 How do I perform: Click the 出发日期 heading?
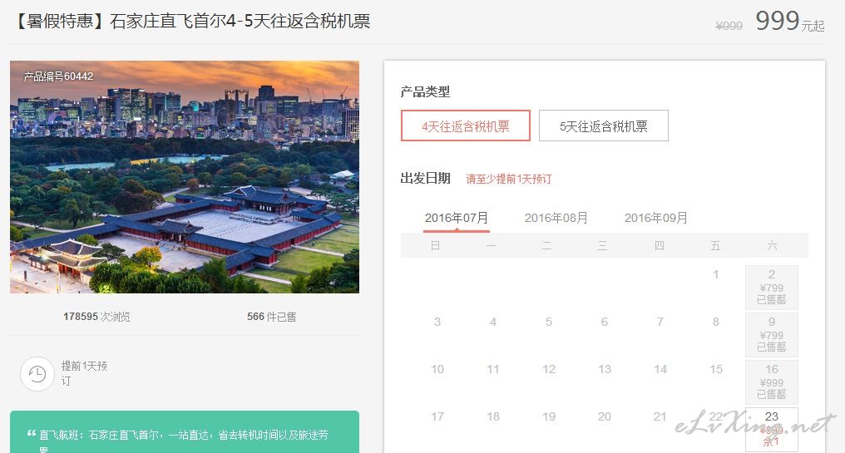coord(425,179)
